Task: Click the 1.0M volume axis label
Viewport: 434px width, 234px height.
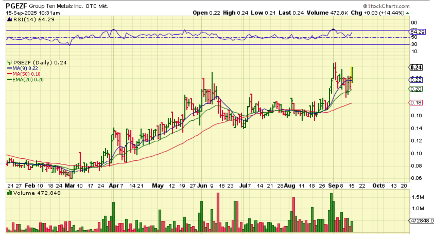Action: click(418, 209)
